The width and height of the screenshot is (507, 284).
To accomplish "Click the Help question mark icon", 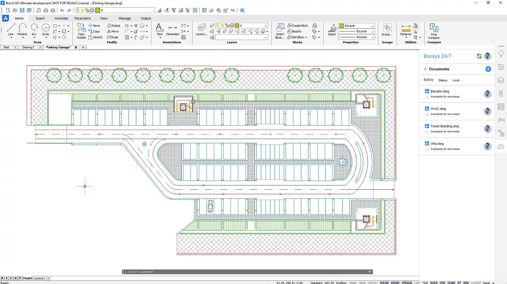I will click(242, 10).
